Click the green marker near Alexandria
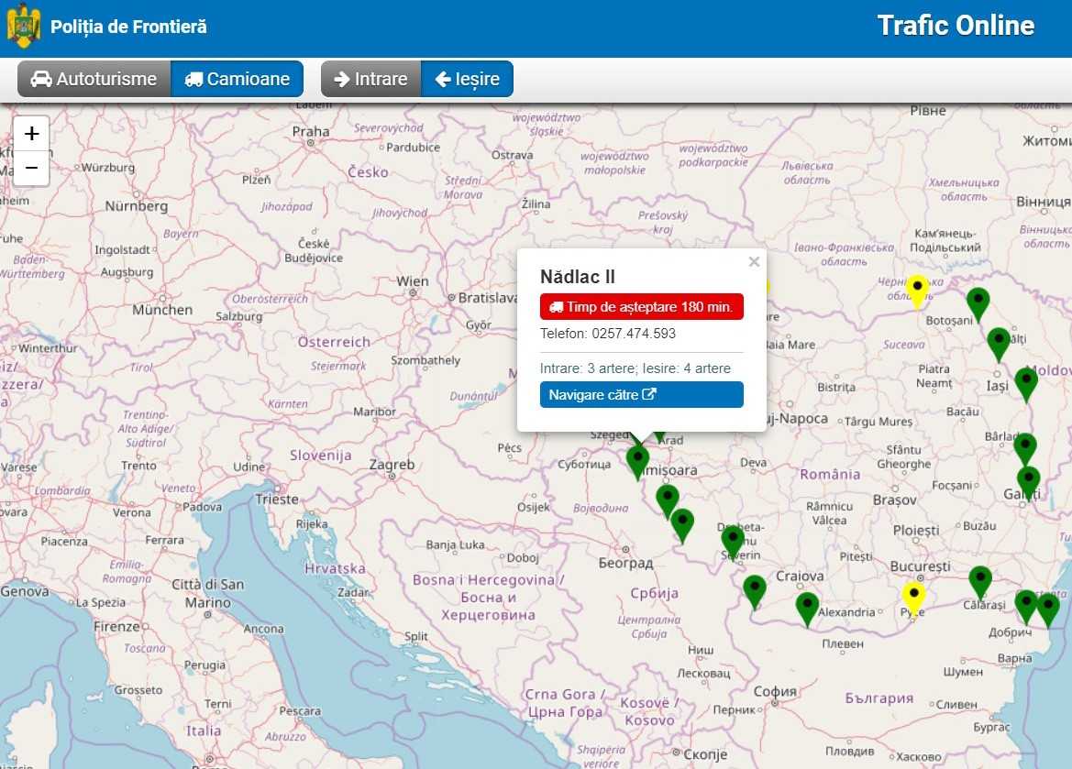The width and height of the screenshot is (1072, 769). point(807,607)
